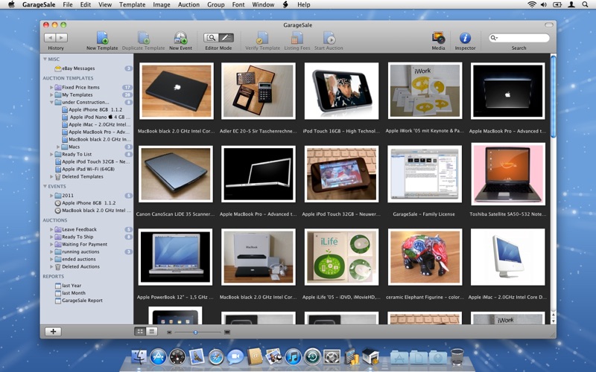Toggle the toolbar pill button in title bar

click(548, 25)
